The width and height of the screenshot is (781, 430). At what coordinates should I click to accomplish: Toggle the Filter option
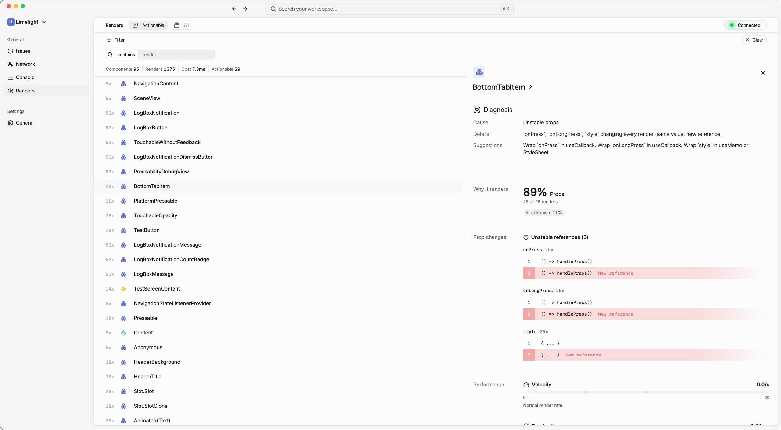(x=115, y=40)
